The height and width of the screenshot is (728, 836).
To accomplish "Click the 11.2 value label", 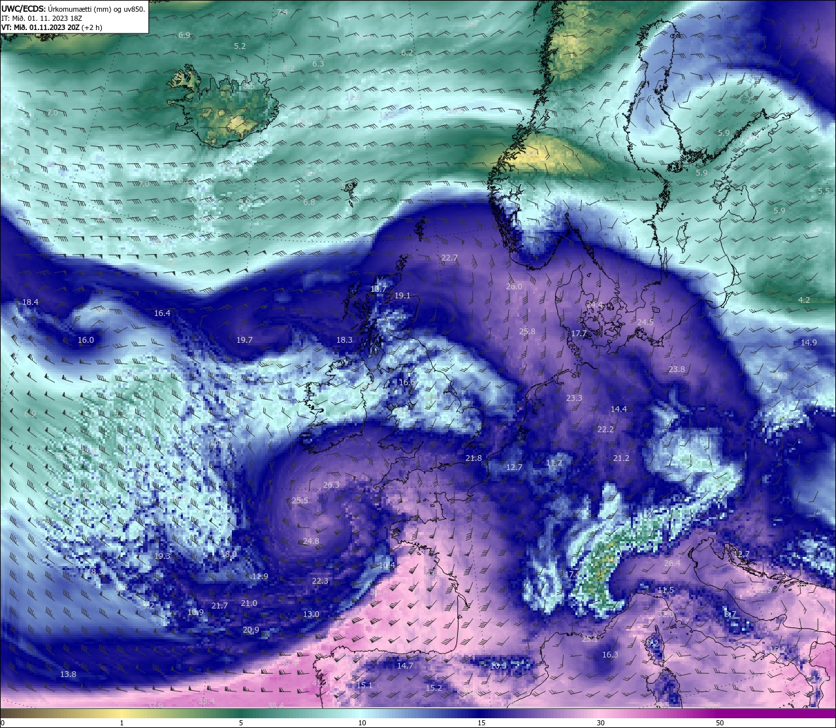I will (554, 463).
